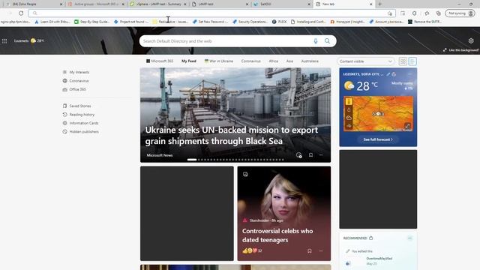Open Hidden publishers in left sidebar
Screen dimensions: 480x270
[x=80, y=132]
